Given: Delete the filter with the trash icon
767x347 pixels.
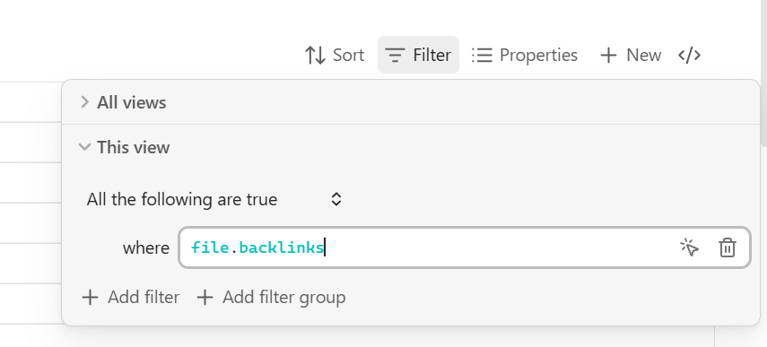Looking at the screenshot, I should tap(727, 247).
